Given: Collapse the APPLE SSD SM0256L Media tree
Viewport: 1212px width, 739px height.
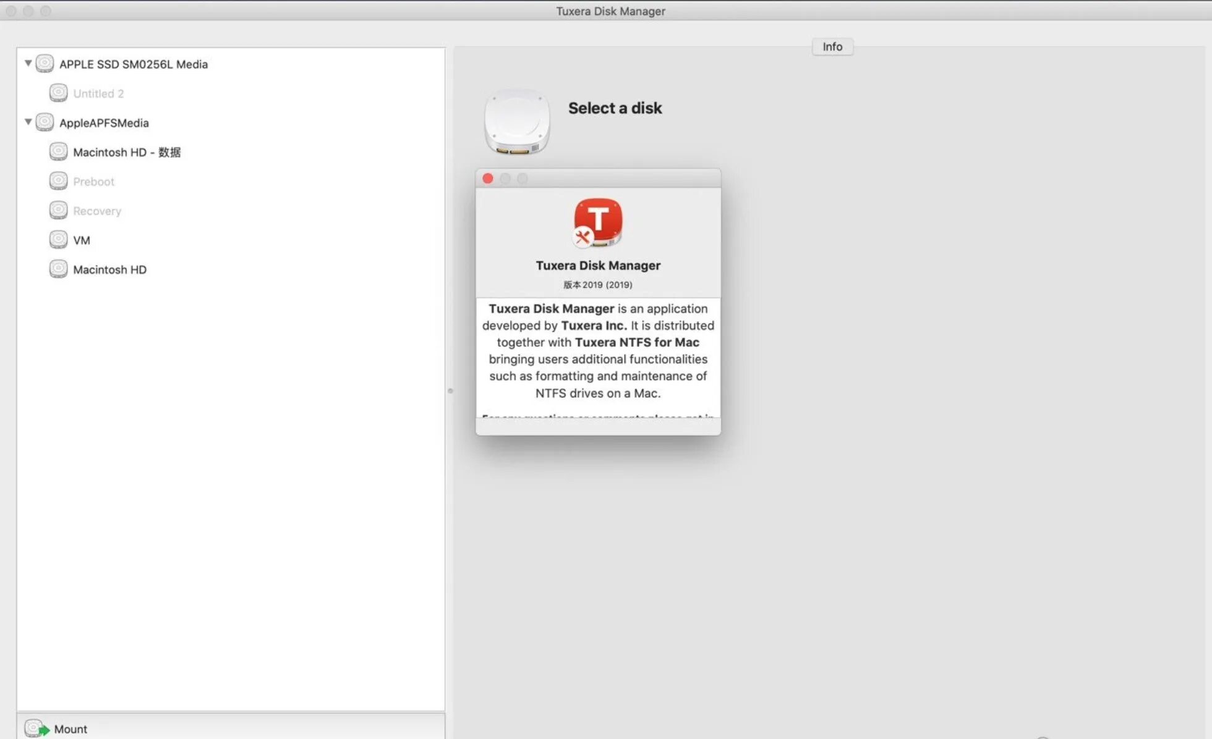Looking at the screenshot, I should pyautogui.click(x=28, y=63).
